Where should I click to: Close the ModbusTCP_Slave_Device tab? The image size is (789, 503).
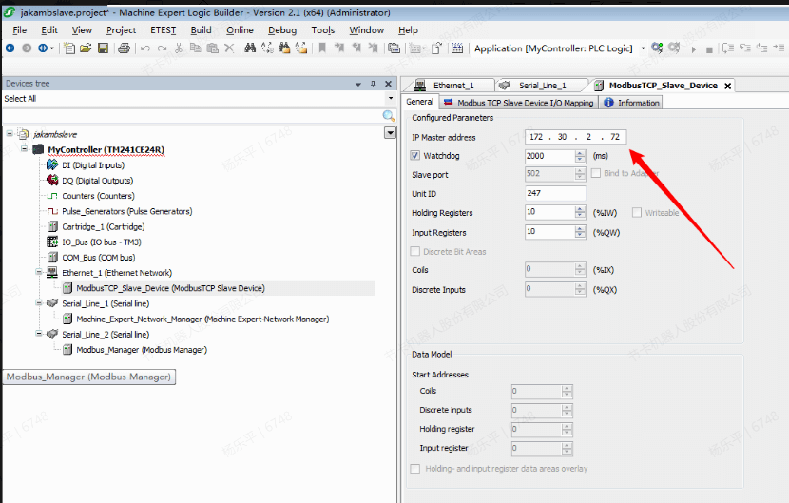coord(728,86)
